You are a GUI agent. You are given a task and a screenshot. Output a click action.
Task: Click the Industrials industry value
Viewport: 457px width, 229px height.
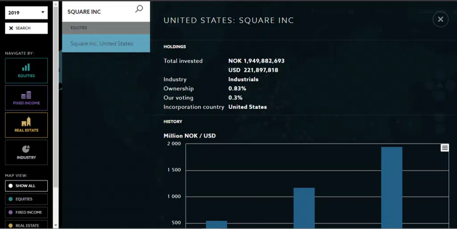pyautogui.click(x=243, y=79)
